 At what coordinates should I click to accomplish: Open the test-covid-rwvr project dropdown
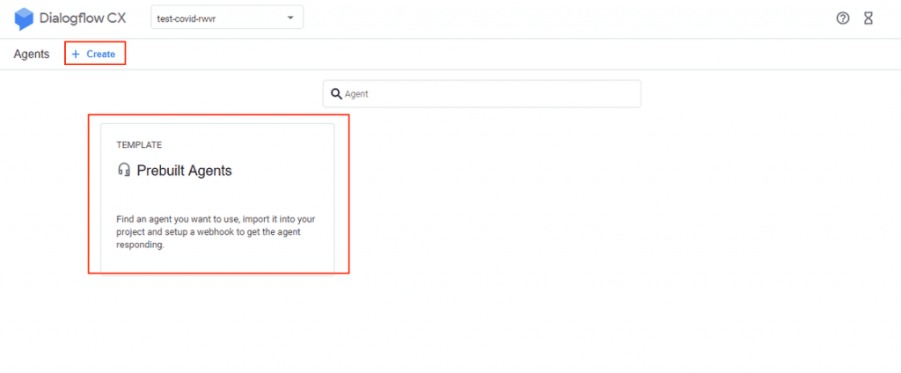227,18
